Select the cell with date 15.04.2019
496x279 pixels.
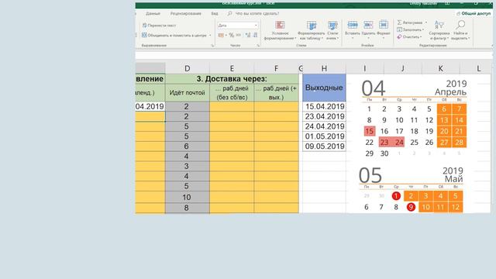[324, 107]
